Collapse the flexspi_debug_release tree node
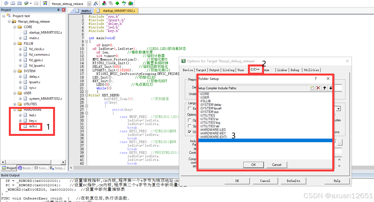 coord(10,21)
